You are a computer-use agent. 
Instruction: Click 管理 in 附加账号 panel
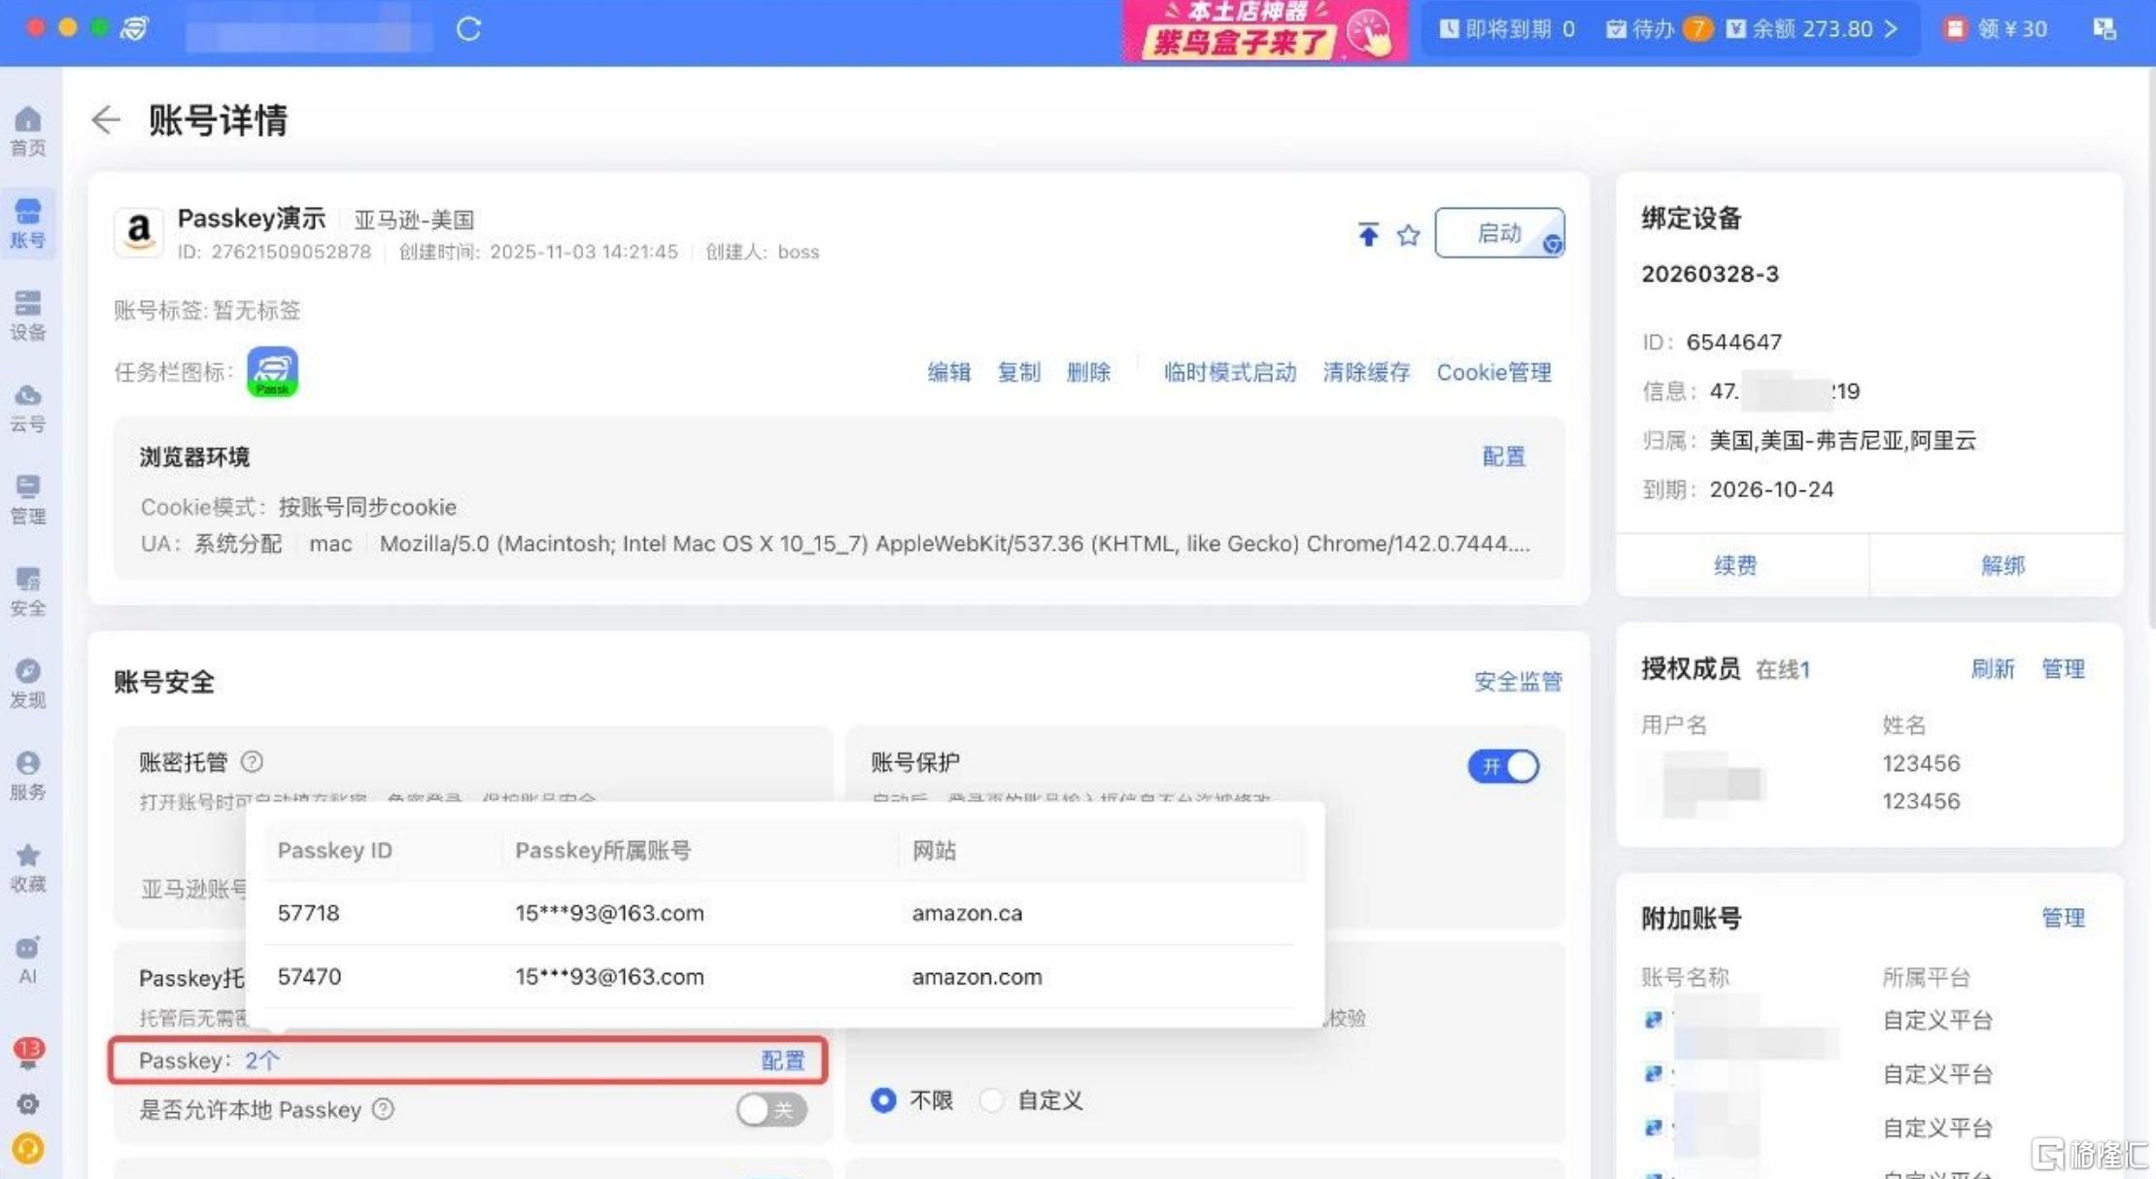pos(2063,918)
